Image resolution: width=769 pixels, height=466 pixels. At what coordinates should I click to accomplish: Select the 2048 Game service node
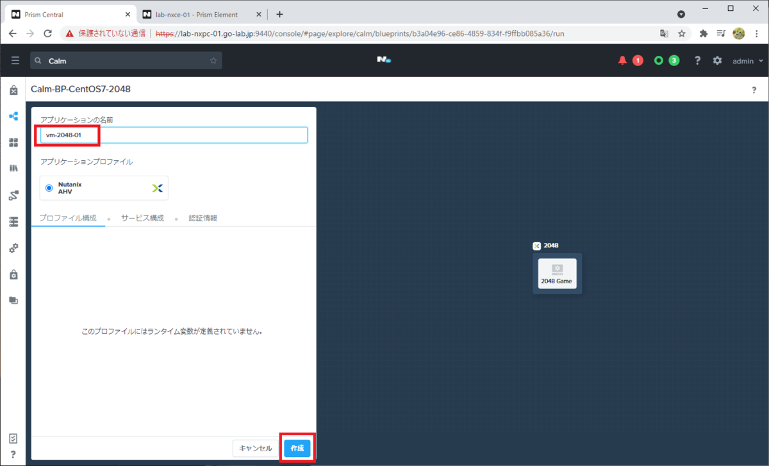click(x=557, y=274)
